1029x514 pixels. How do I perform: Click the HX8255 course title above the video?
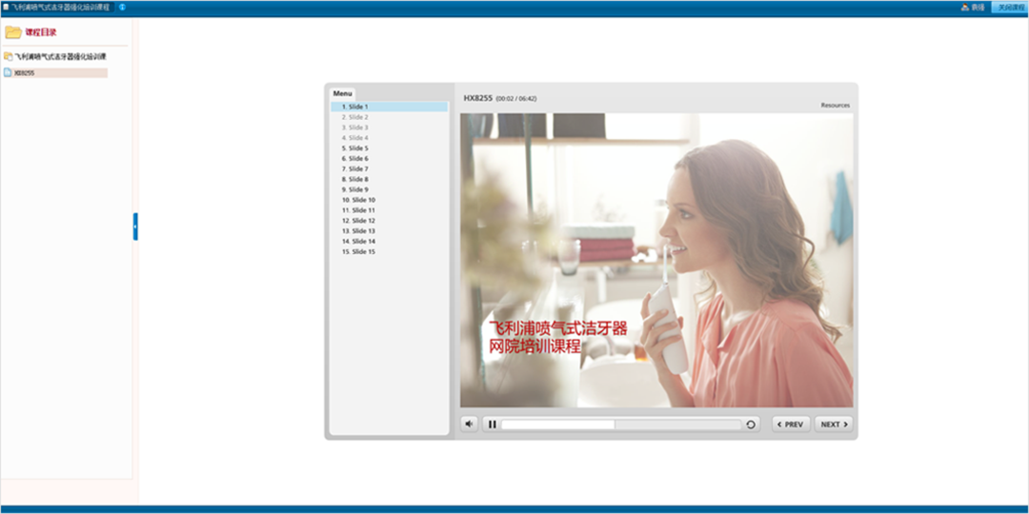pyautogui.click(x=477, y=98)
